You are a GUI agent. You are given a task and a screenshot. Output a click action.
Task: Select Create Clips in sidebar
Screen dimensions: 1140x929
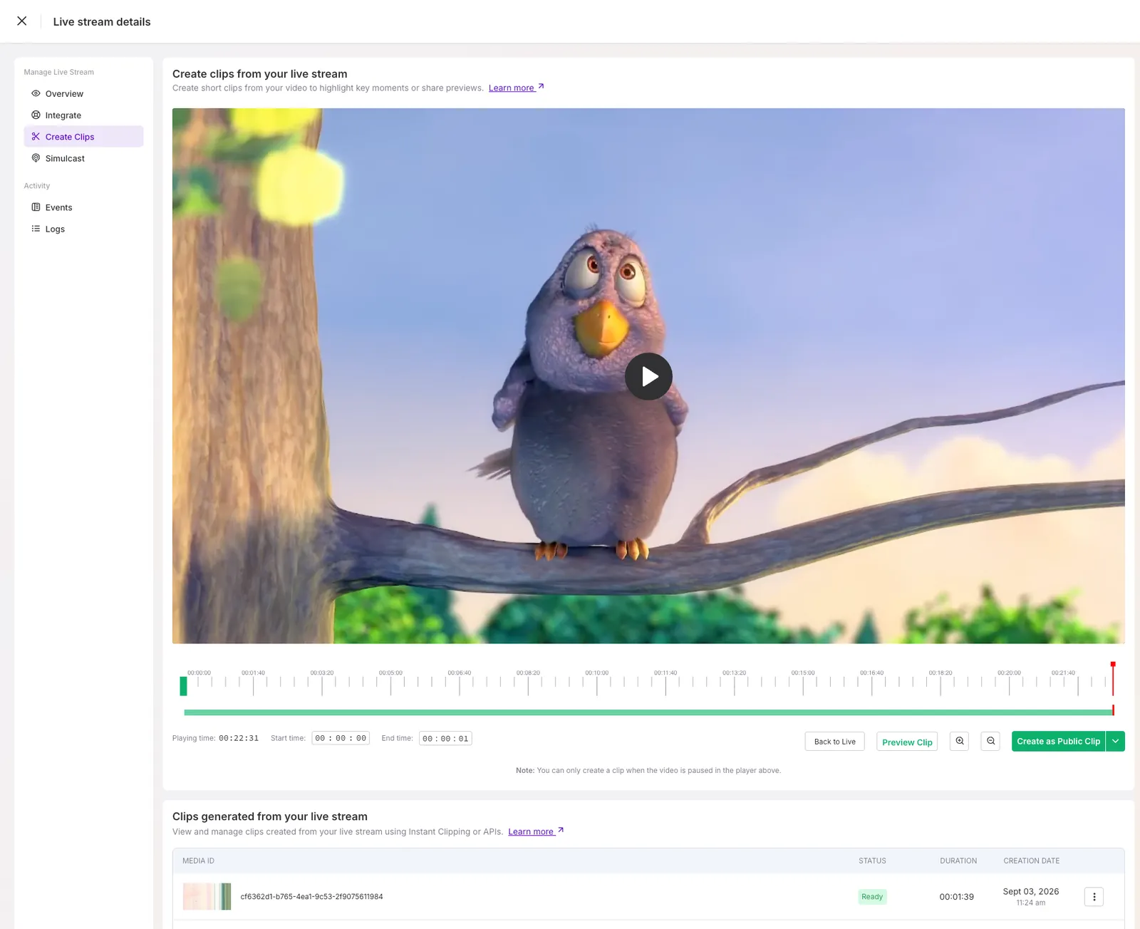pyautogui.click(x=83, y=137)
